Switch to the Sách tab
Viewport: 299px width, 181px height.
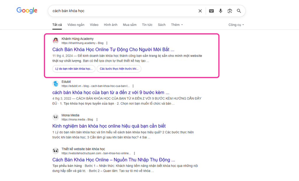click(x=162, y=25)
